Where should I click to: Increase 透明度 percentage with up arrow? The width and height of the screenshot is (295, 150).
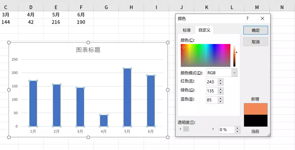point(238,128)
